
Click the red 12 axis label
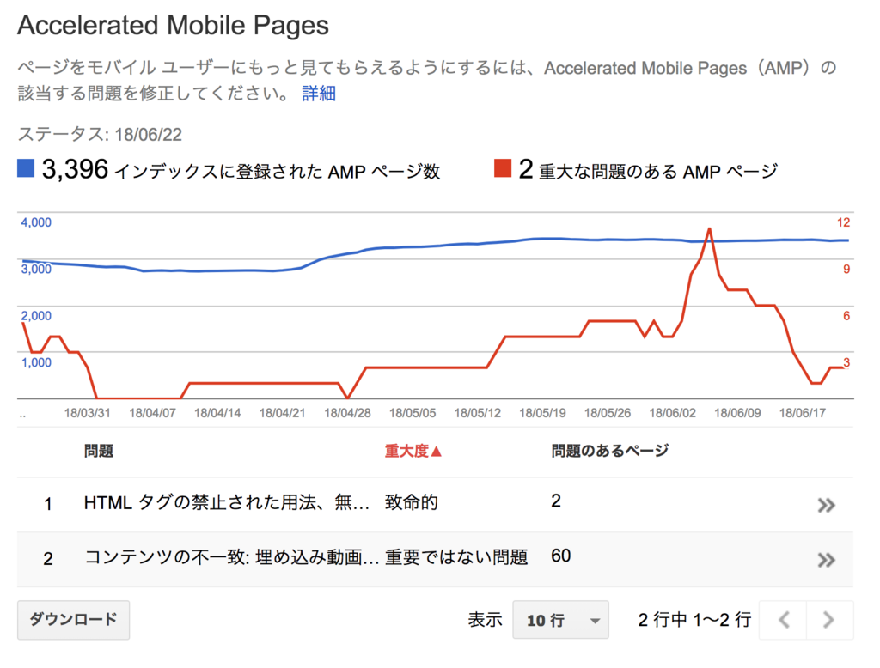pos(843,222)
